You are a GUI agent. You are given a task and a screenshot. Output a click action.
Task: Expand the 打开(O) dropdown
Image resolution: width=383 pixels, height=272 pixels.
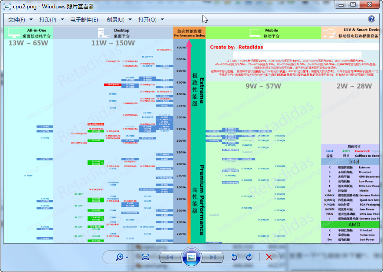point(151,20)
